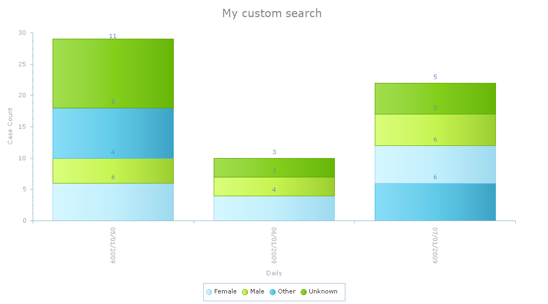Click the Unknown segment for 05/01/2009
Viewport: 548px width, 304px height.
point(113,73)
